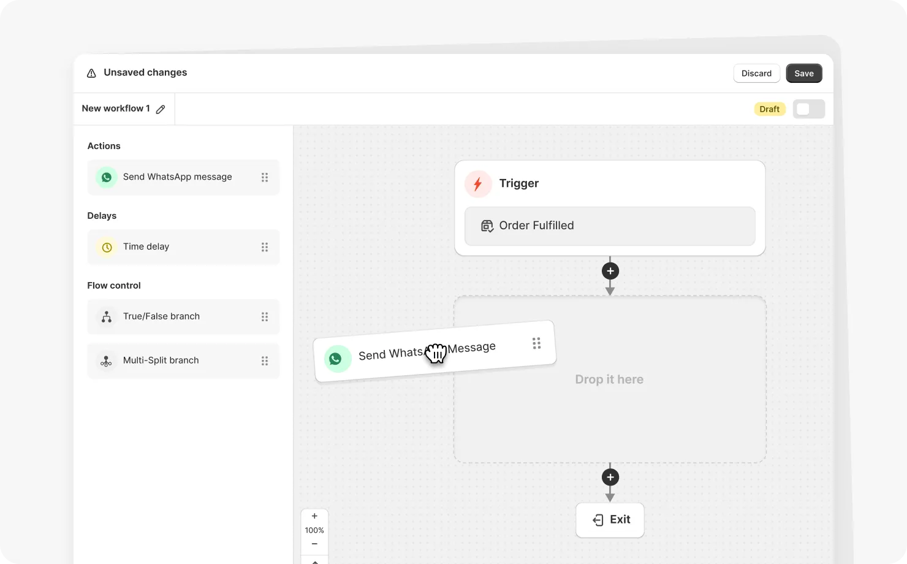The image size is (907, 564).
Task: Click the Drop it here zone
Action: click(610, 379)
